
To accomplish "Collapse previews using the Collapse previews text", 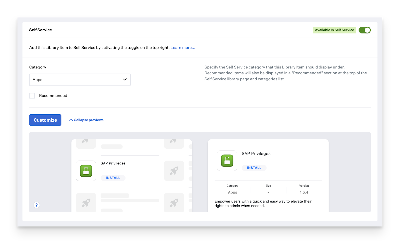I will click(x=89, y=120).
